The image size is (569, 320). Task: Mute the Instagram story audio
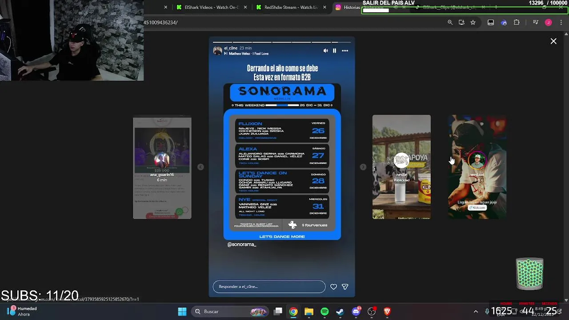tap(325, 51)
